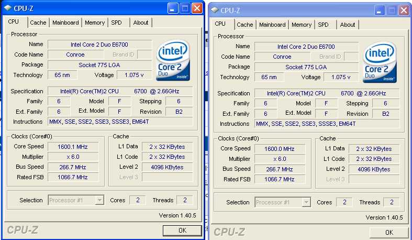The image size is (412, 240).
Task: Click the Intel Core 2 Duo logo, right window
Action: 380,62
